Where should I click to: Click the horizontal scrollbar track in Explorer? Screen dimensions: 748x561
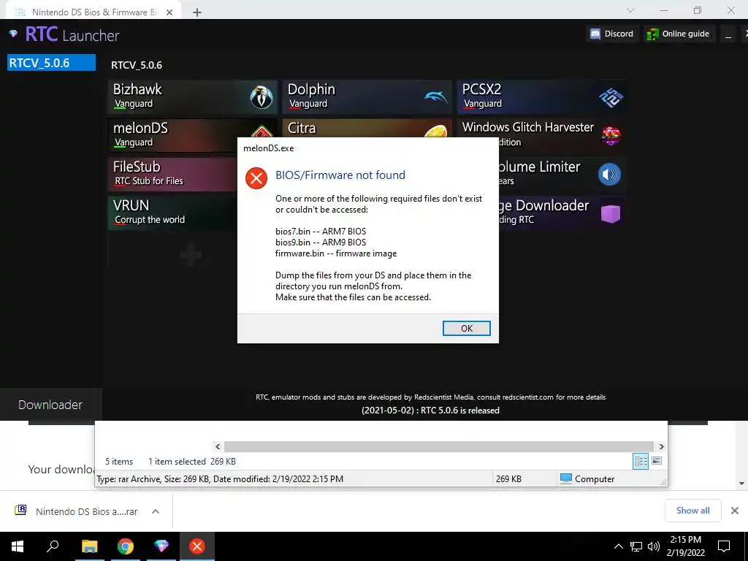tap(439, 446)
